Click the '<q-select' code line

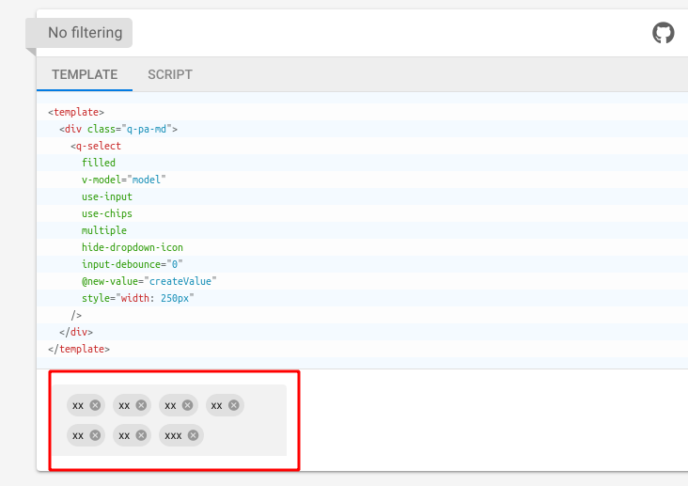pyautogui.click(x=96, y=146)
